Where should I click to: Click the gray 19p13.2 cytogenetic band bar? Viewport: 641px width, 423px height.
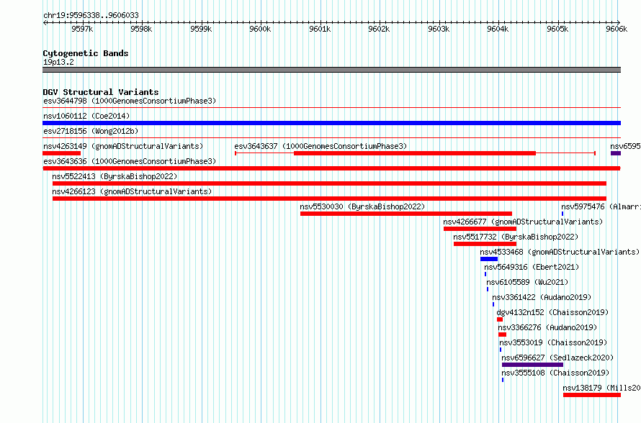(x=331, y=70)
